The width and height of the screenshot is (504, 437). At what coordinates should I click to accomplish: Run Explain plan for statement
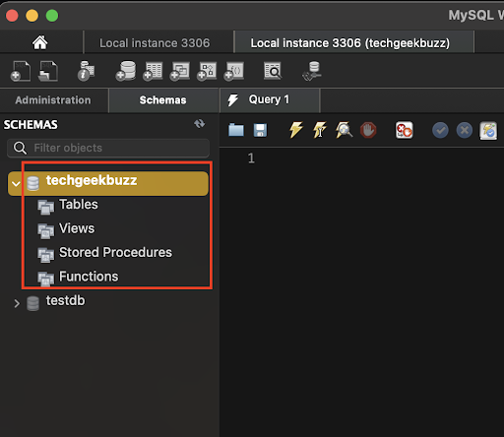click(344, 130)
